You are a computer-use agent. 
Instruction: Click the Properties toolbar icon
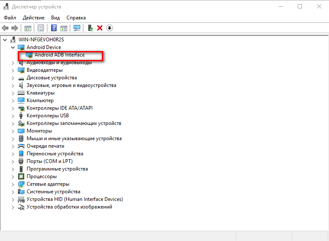tap(41, 28)
